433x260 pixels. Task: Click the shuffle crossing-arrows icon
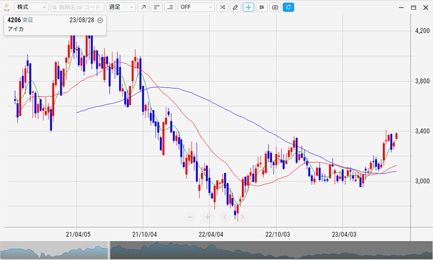(222, 7)
